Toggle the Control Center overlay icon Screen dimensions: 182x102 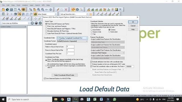click(23, 10)
